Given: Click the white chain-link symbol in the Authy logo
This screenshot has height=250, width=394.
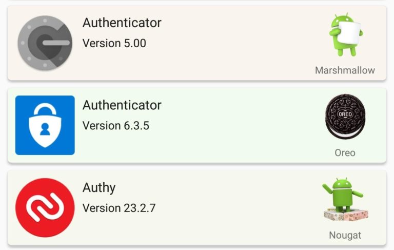Looking at the screenshot, I should [x=45, y=208].
